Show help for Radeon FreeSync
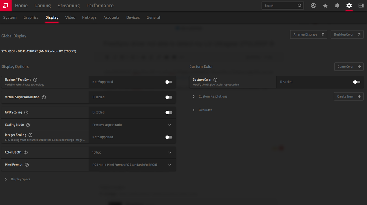 click(x=35, y=80)
